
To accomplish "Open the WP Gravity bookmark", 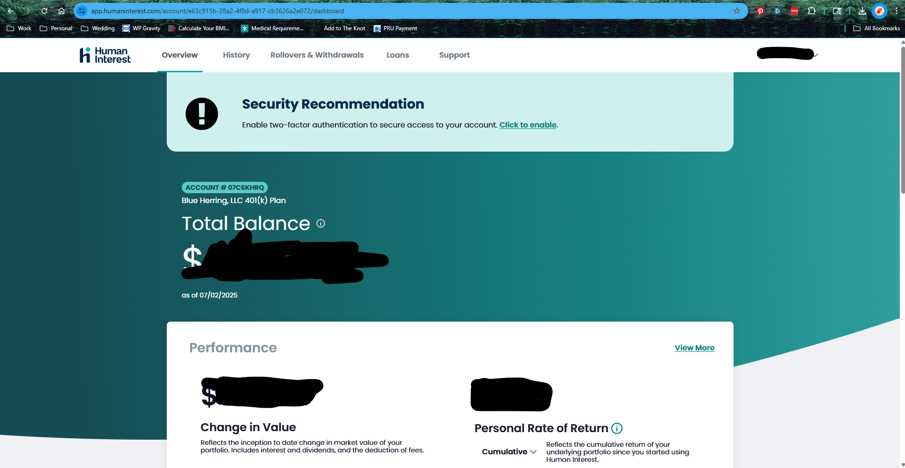I will pos(141,28).
